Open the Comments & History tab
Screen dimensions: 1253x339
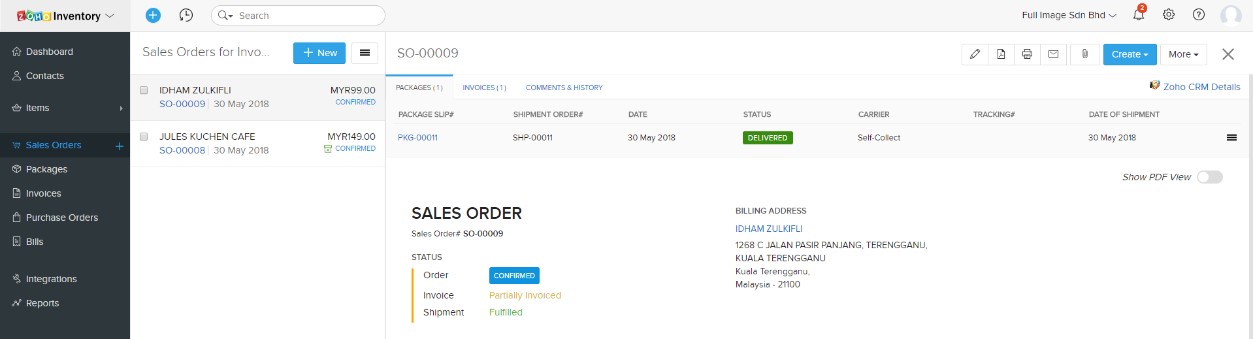[x=564, y=88]
